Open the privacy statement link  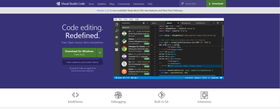click(87, 71)
